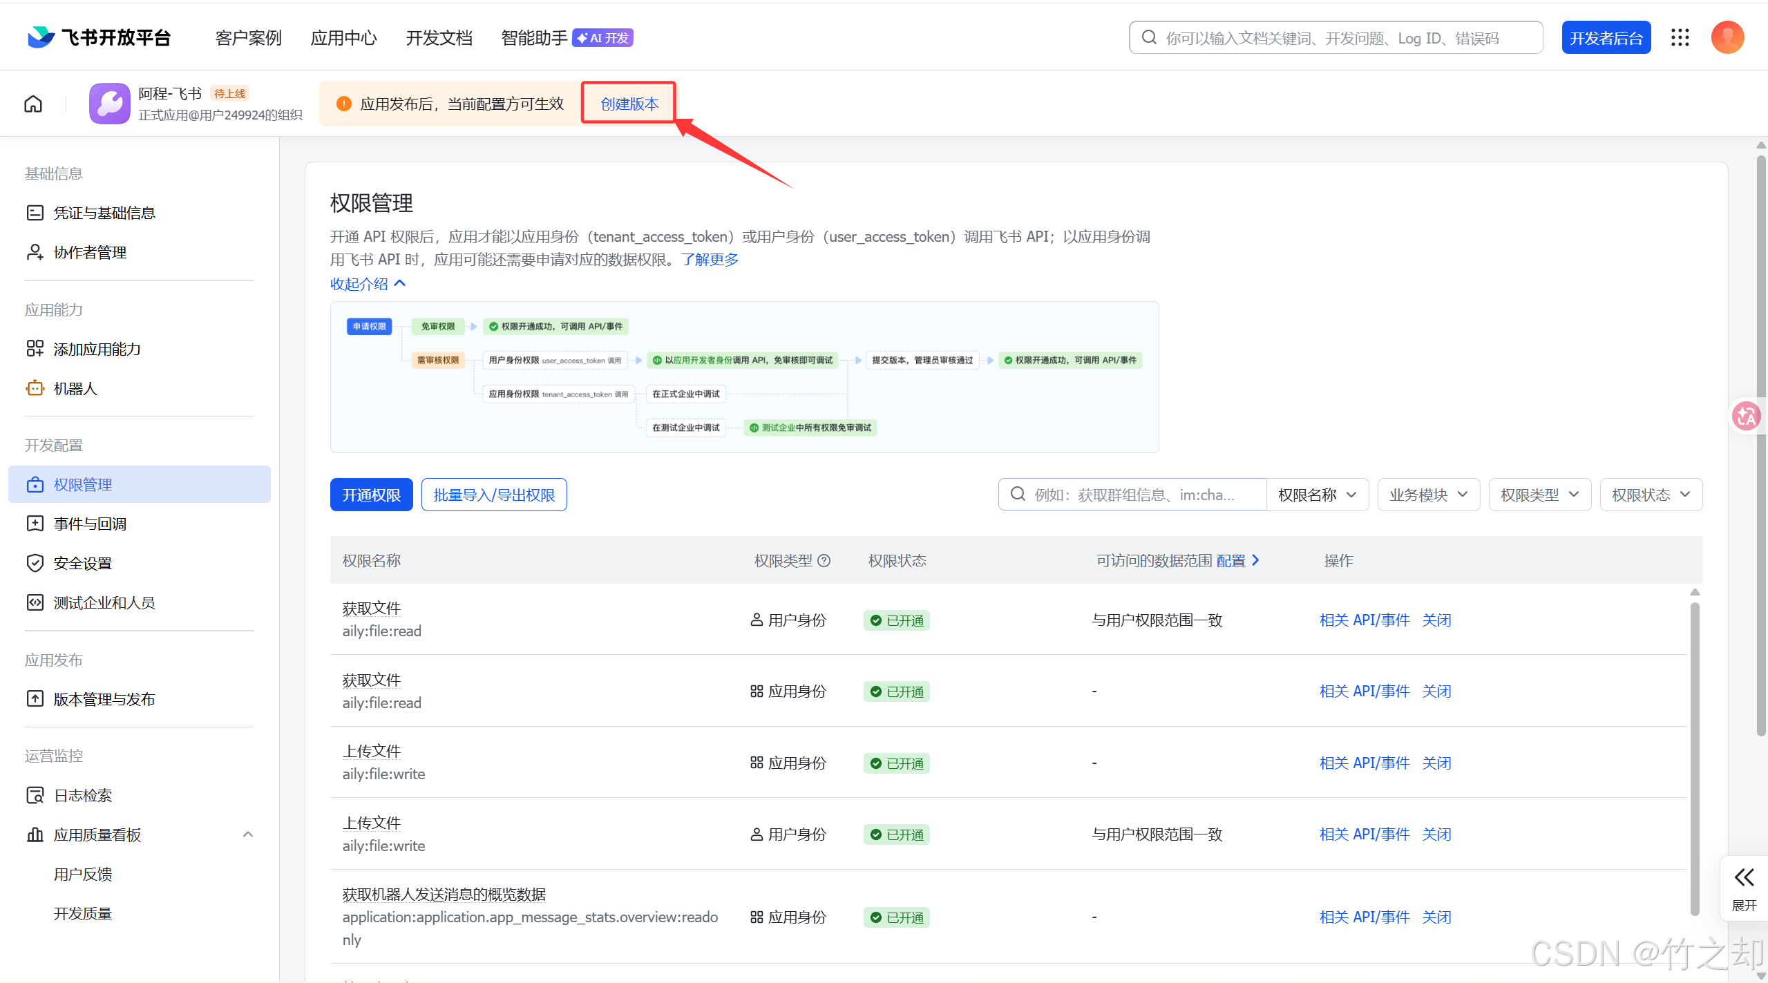Click the home icon in breadcrumb bar
This screenshot has width=1768, height=983.
click(33, 104)
